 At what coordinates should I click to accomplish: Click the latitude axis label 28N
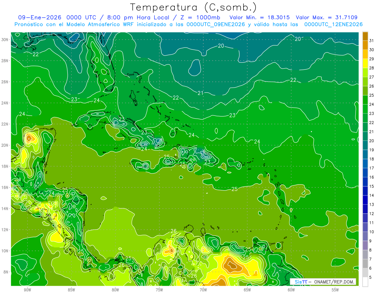[5, 61]
